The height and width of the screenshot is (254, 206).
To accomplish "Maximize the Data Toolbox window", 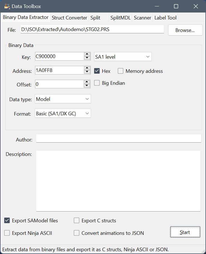I will point(176,6).
